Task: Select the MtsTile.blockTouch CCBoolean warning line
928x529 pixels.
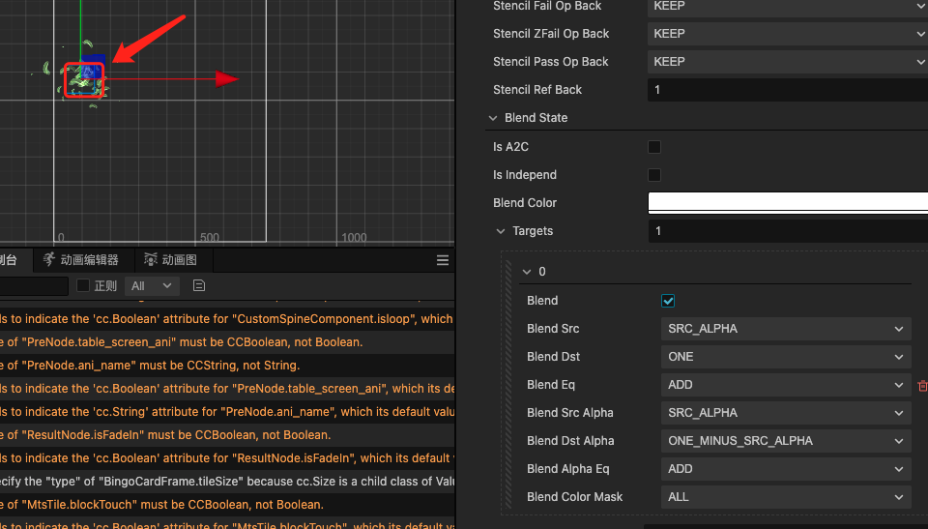Action: coord(227,505)
